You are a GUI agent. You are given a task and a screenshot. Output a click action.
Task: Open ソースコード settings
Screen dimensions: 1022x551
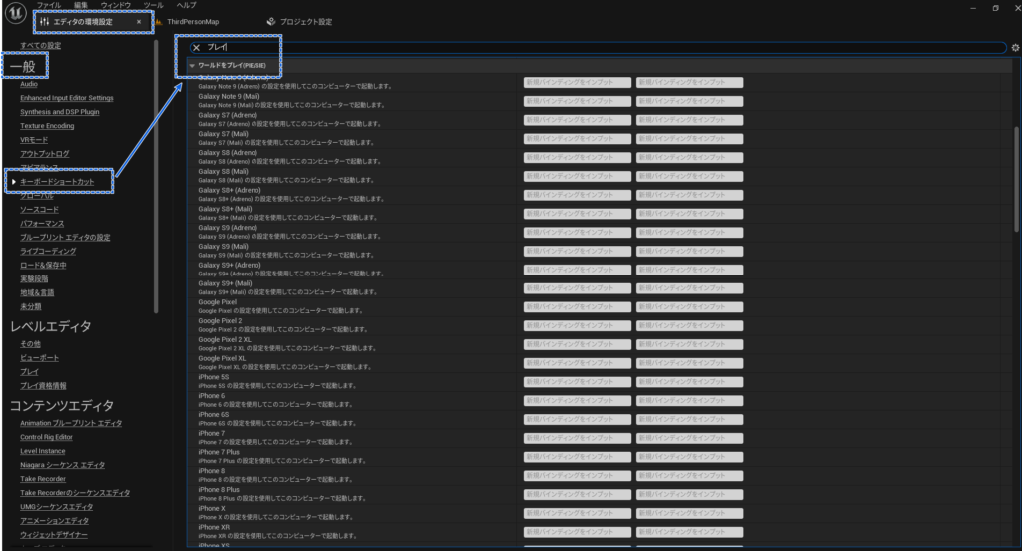click(x=39, y=210)
